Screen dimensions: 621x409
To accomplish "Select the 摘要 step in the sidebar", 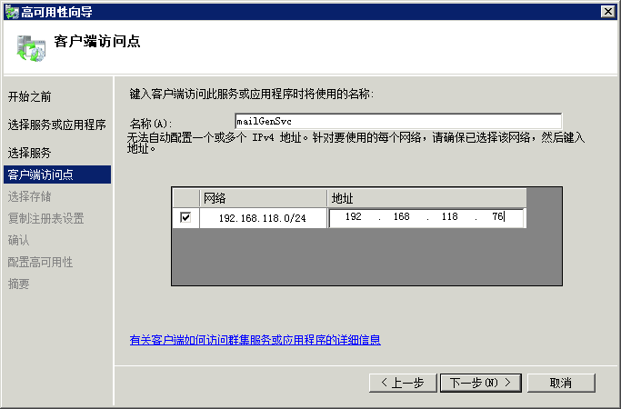I will click(18, 284).
